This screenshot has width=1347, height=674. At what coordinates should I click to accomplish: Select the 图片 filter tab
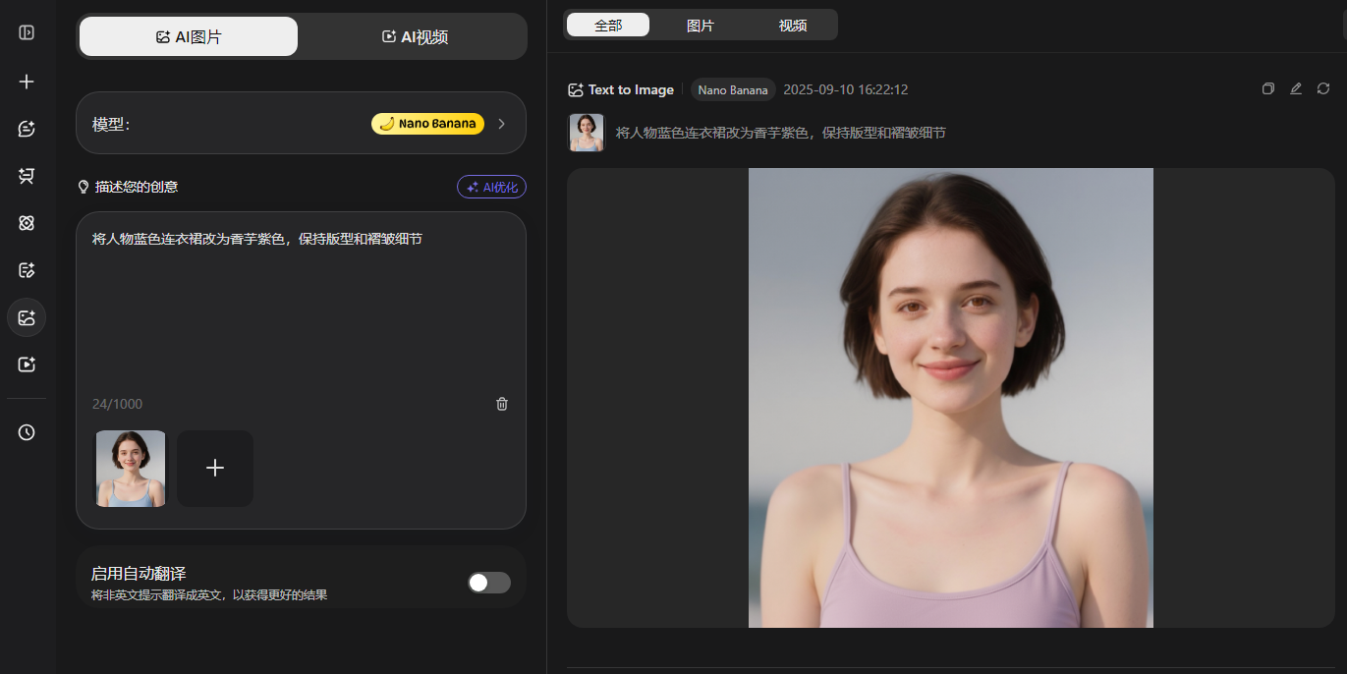point(701,25)
